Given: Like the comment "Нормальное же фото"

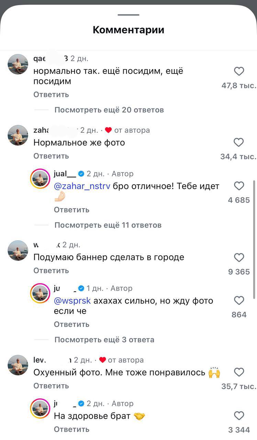Looking at the screenshot, I should click(239, 142).
